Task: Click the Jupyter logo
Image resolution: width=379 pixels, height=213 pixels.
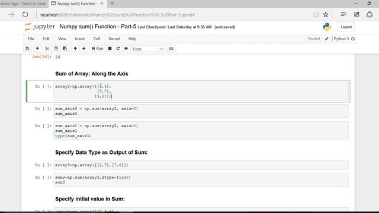Action: coord(40,27)
